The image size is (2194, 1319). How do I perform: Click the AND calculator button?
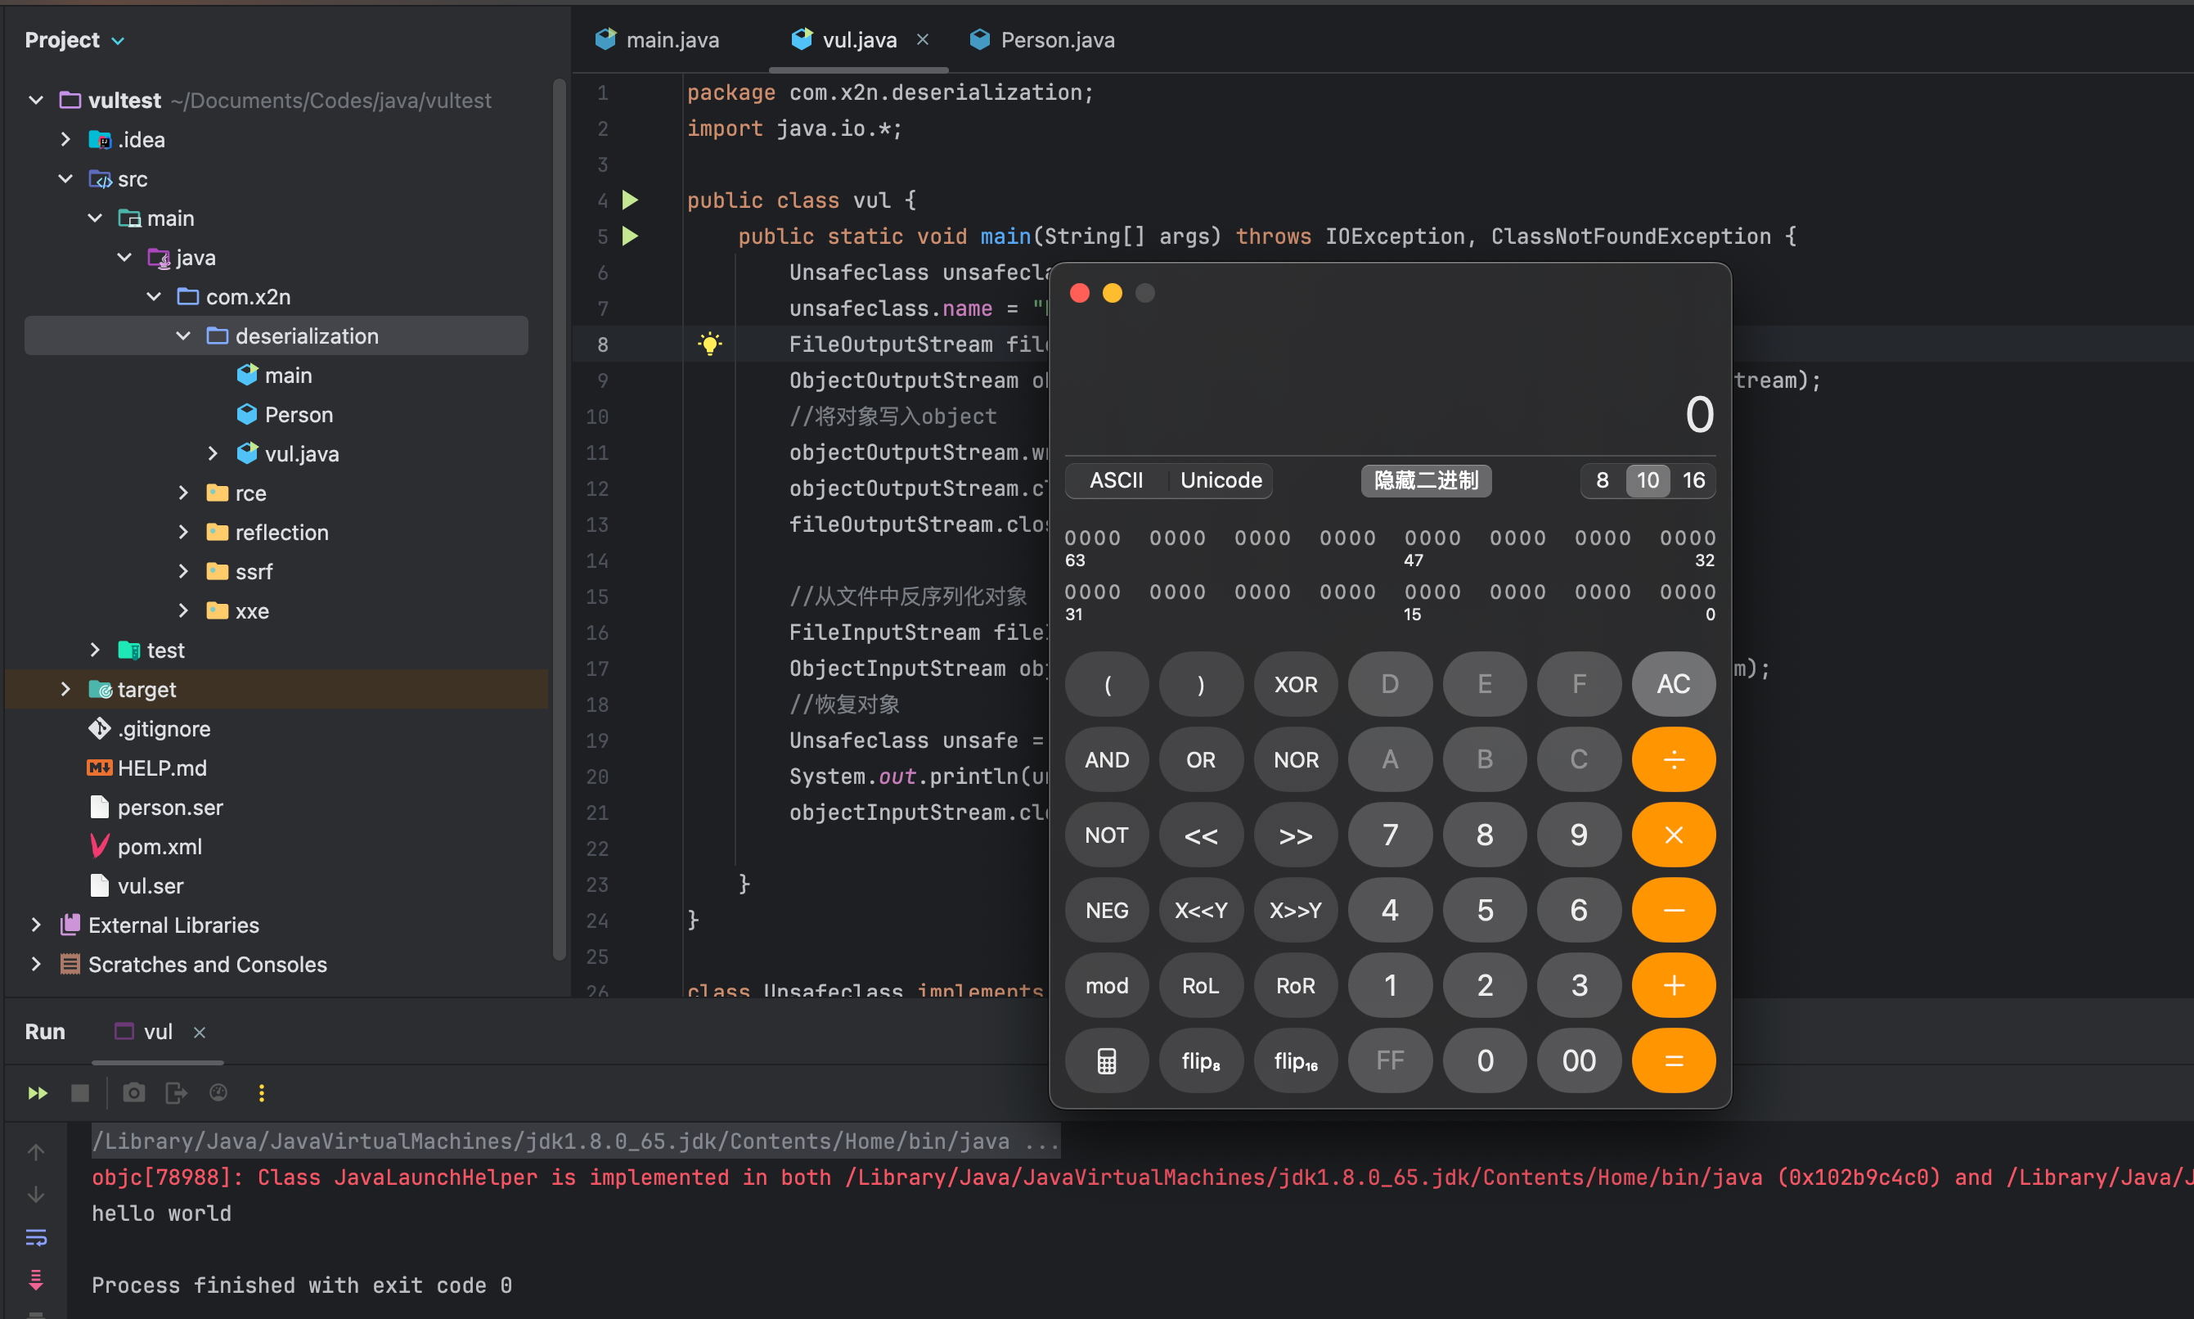(x=1106, y=759)
